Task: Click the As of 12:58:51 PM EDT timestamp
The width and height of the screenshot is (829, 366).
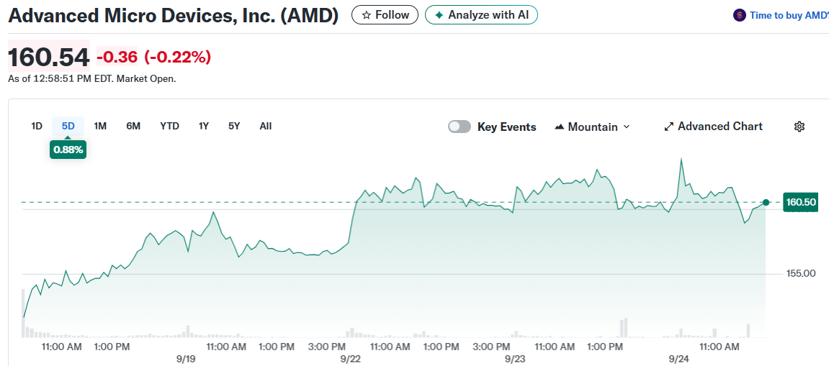Action: [x=92, y=78]
